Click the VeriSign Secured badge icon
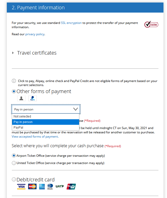The height and width of the screenshot is (198, 167). 151,24
